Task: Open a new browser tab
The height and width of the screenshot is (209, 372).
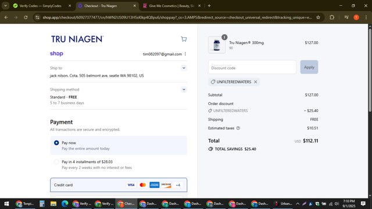Action: pyautogui.click(x=209, y=6)
